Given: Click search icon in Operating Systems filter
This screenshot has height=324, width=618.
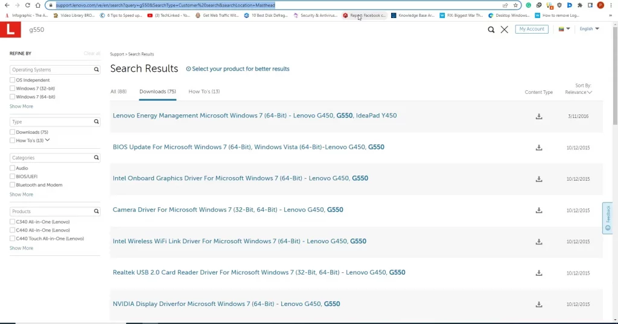Looking at the screenshot, I should coord(96,70).
